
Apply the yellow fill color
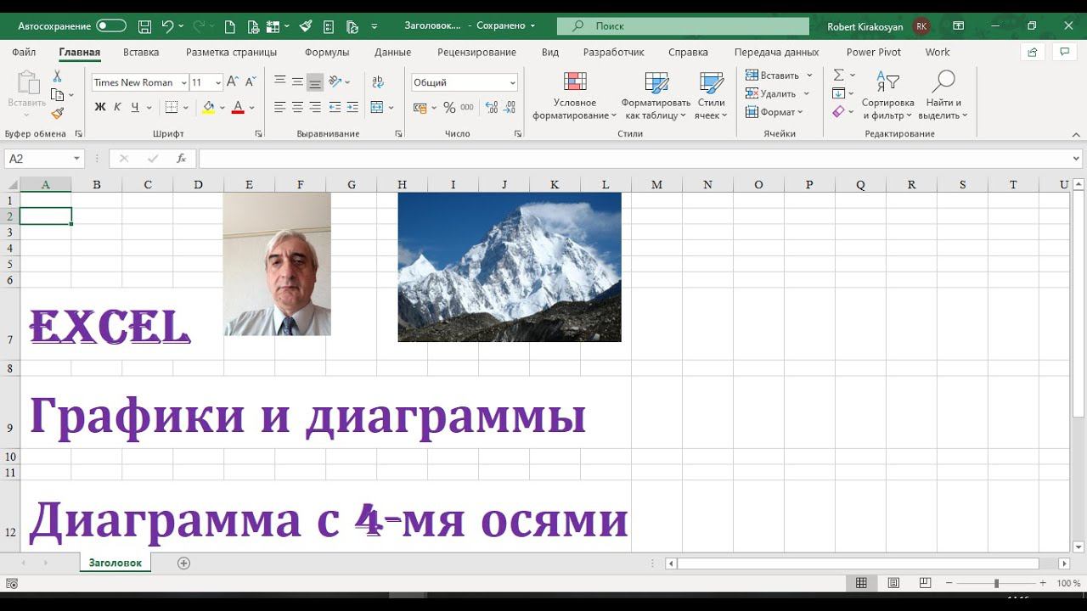pyautogui.click(x=209, y=107)
